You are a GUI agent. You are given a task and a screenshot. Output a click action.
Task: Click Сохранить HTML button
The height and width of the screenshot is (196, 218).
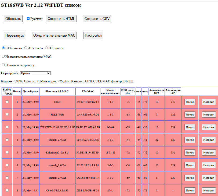click(61, 19)
